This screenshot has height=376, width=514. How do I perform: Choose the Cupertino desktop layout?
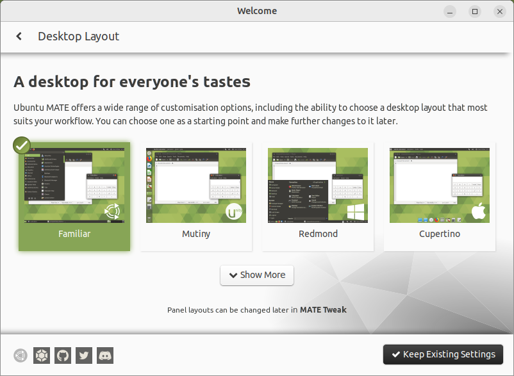pos(440,234)
